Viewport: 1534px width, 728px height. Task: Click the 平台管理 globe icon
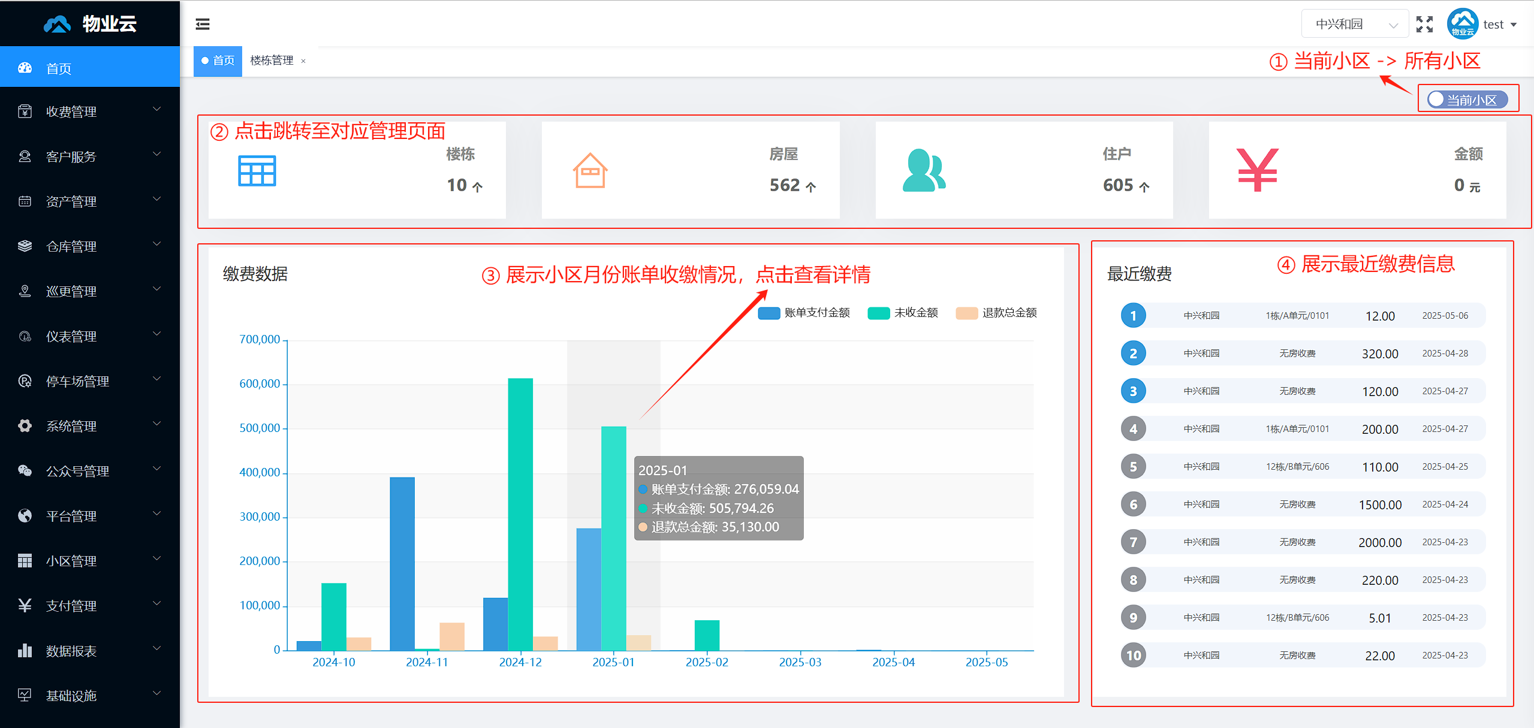tap(25, 516)
